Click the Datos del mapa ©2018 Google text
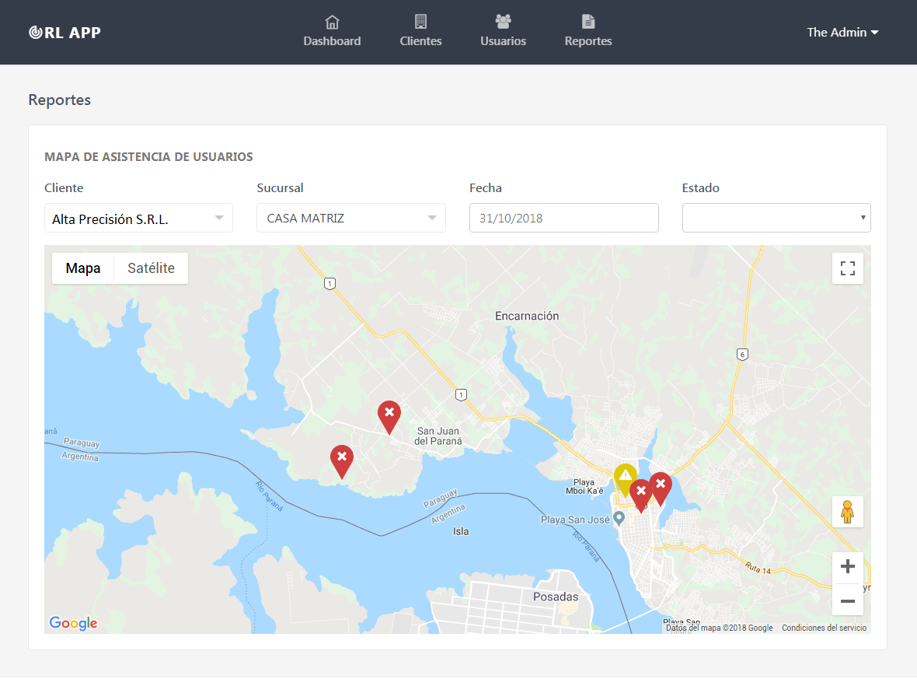Screen dimensions: 917x679 [x=720, y=628]
